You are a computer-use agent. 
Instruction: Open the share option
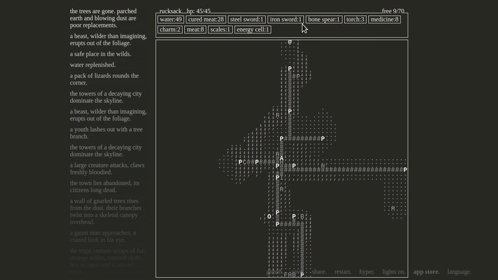[319, 271]
